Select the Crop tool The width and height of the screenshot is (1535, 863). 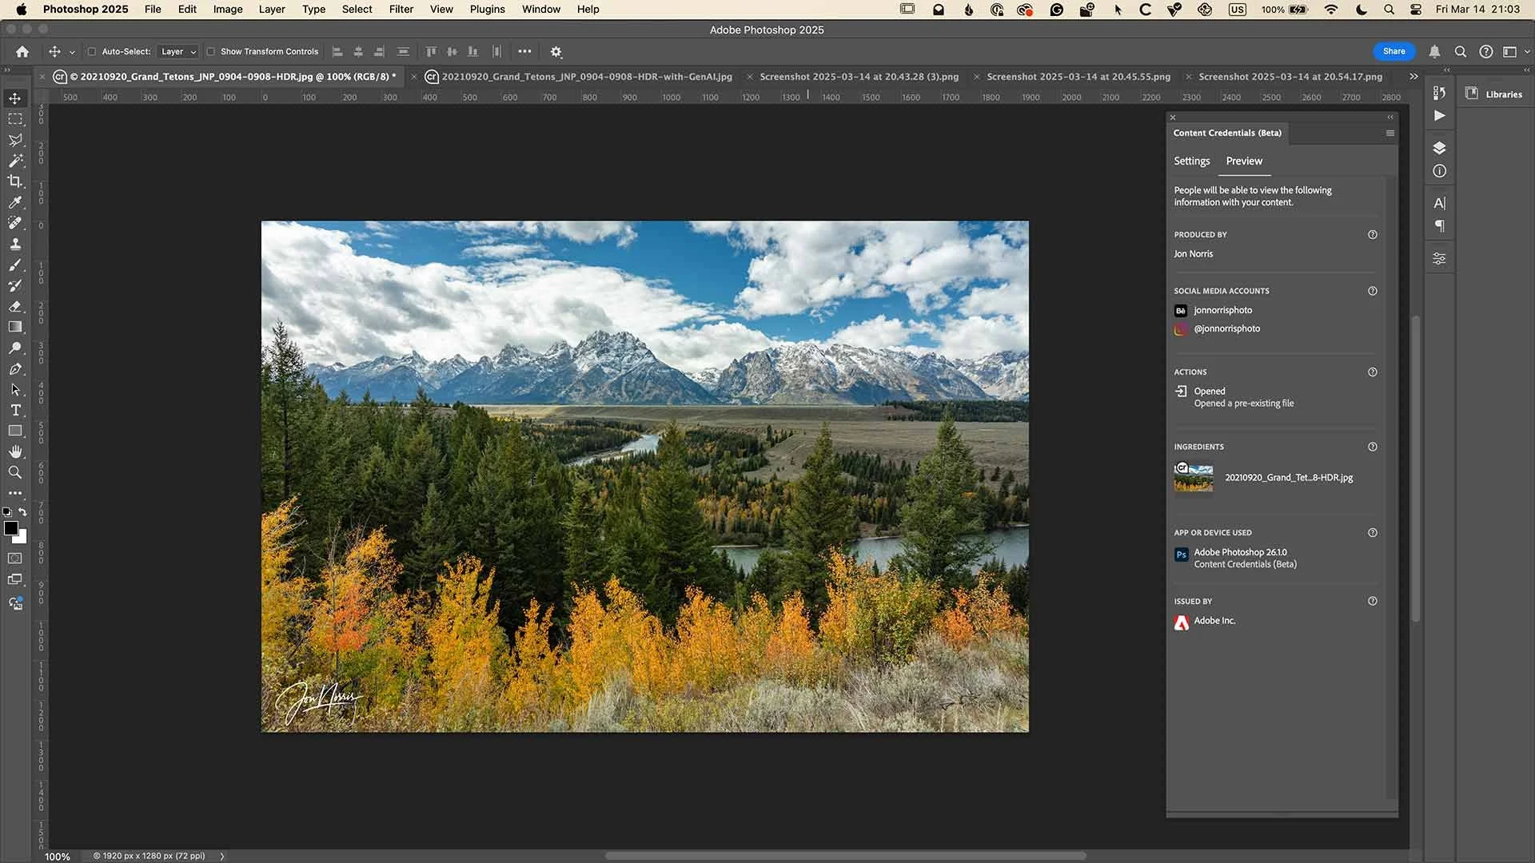click(x=15, y=181)
